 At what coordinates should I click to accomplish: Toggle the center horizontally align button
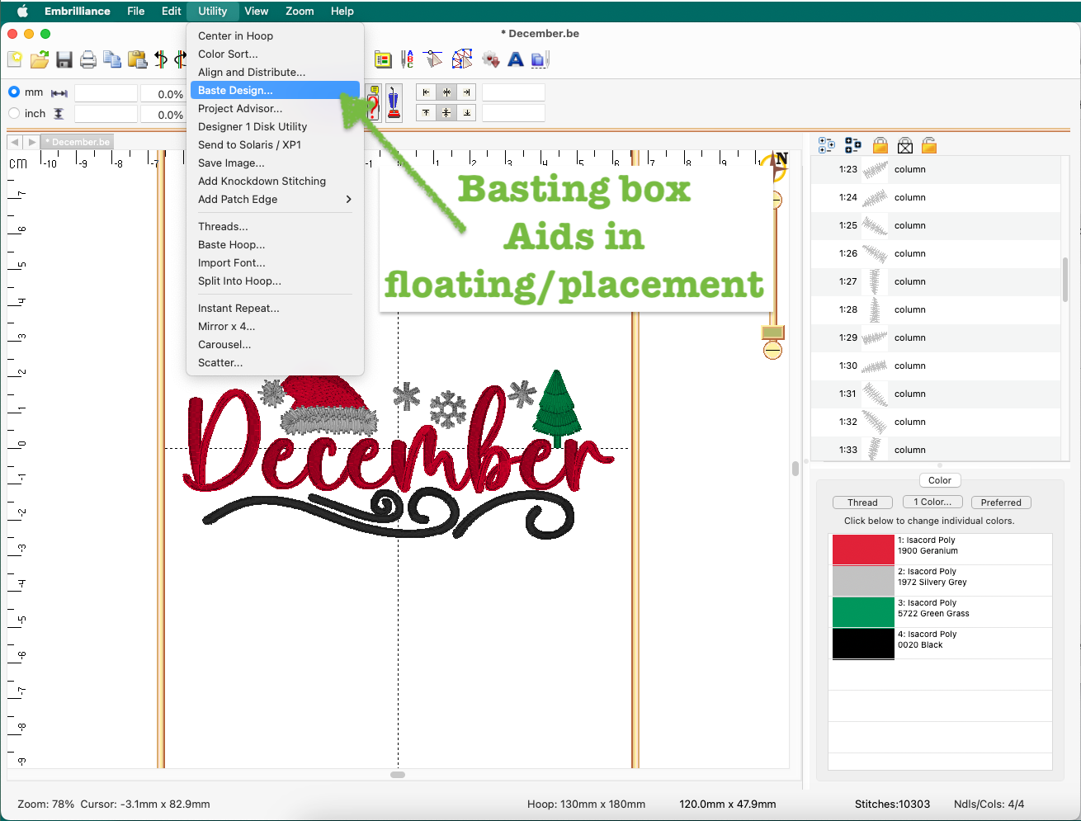coord(446,92)
